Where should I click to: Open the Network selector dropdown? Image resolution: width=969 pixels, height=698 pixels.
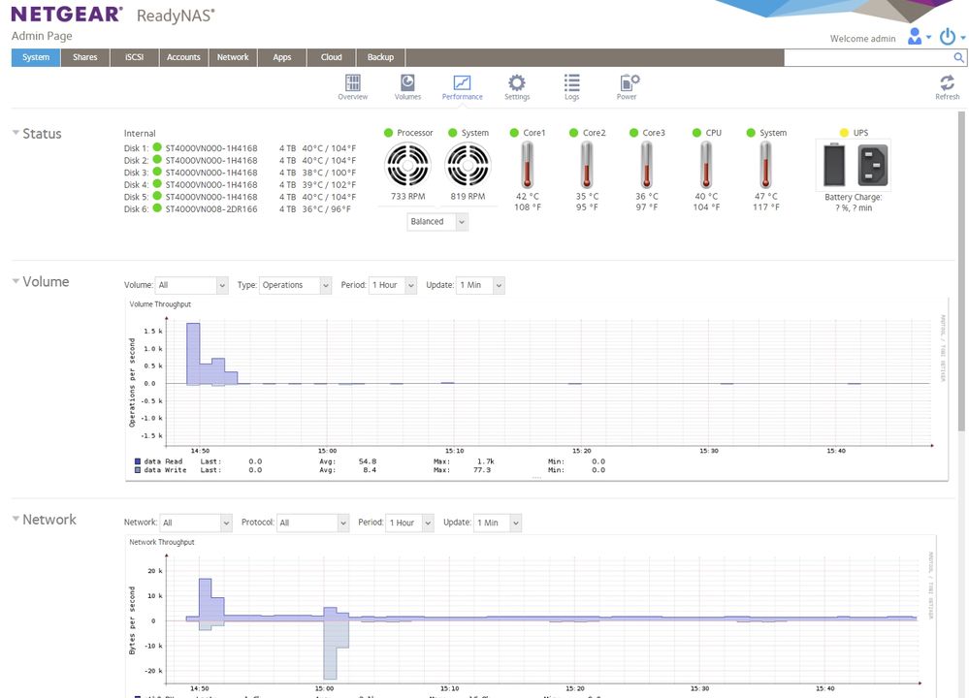point(196,523)
